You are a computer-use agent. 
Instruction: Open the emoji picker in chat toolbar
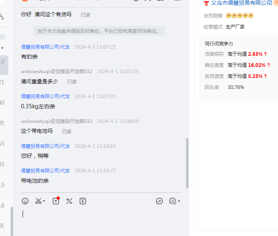coord(25,201)
